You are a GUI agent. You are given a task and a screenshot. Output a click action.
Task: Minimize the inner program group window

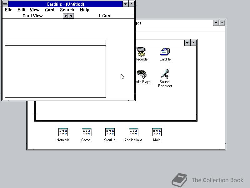point(187,43)
